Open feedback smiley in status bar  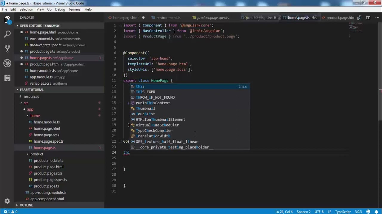pos(368,212)
